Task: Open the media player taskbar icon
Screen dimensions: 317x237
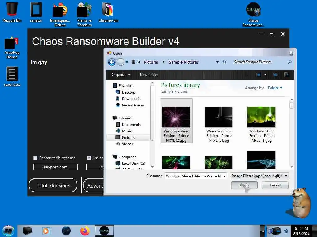Action: point(46,231)
